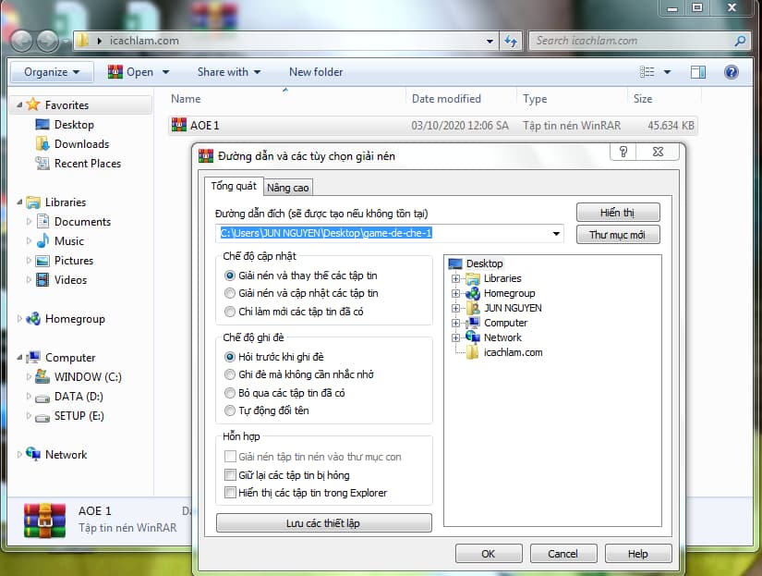
Task: Click the refresh button beside address bar
Action: click(x=512, y=41)
